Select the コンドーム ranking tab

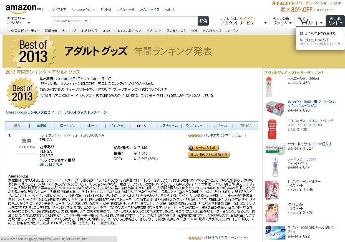(x=220, y=126)
